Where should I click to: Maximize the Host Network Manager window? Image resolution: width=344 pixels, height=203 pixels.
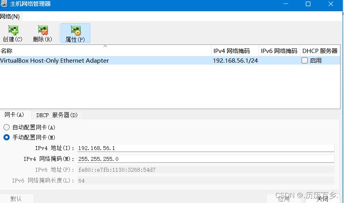[308, 4]
